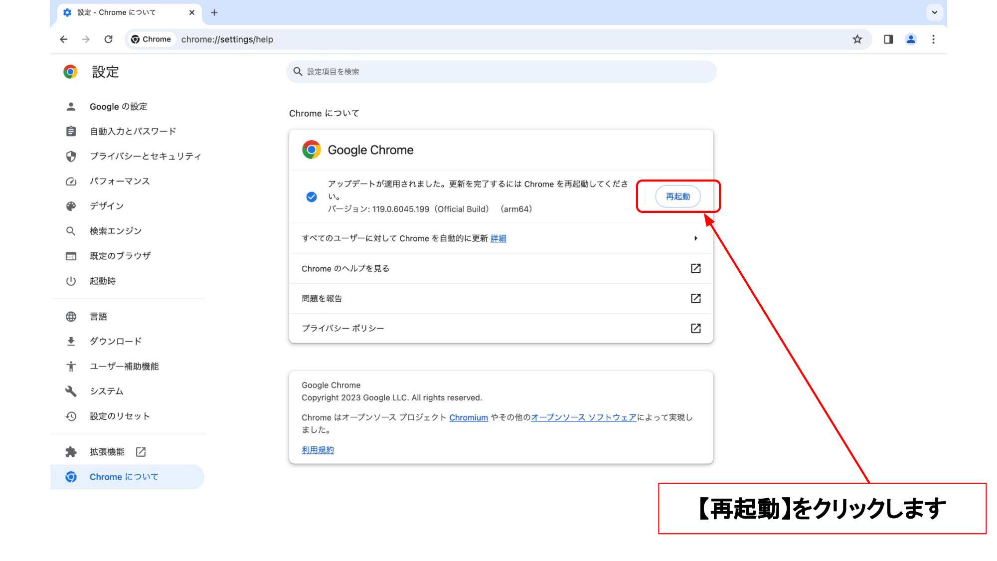Go back to previous page
Image resolution: width=997 pixels, height=561 pixels.
pyautogui.click(x=64, y=39)
